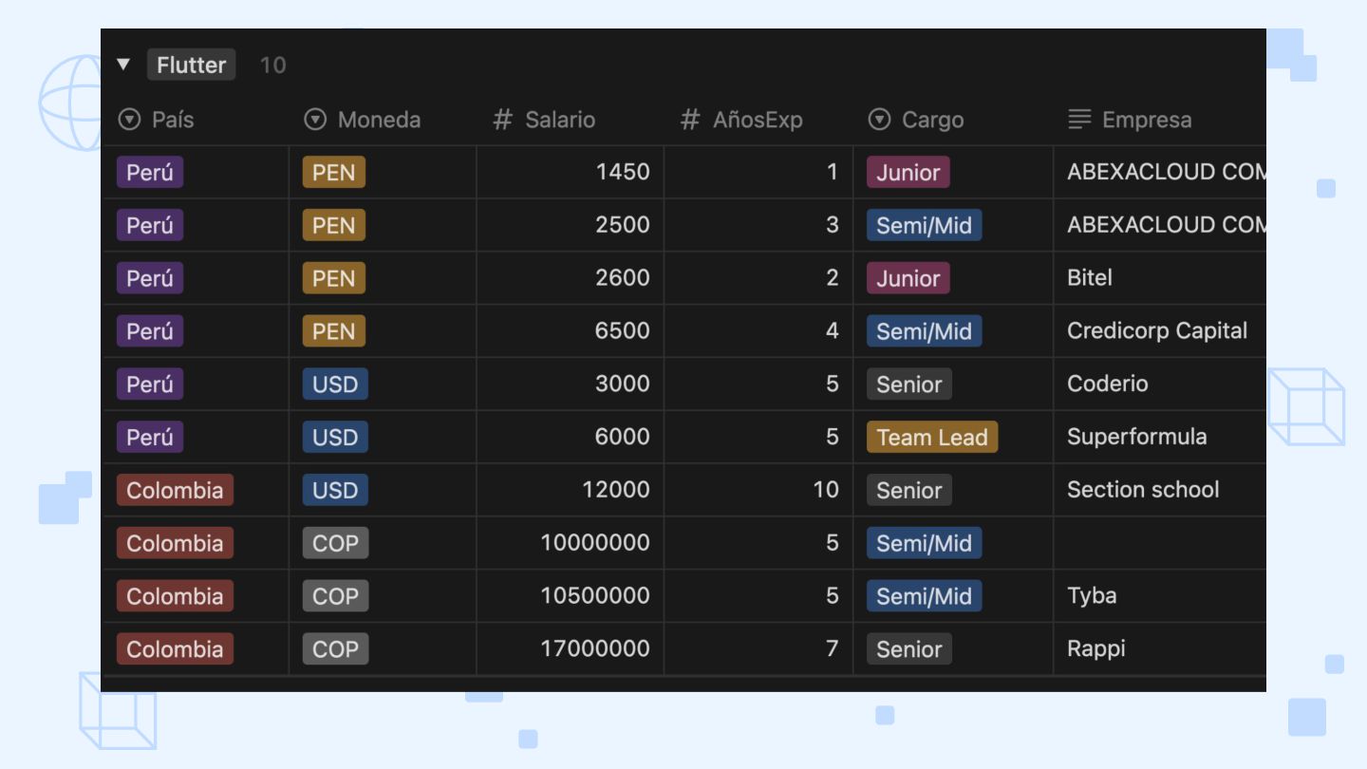Click the salary cell showing 17000000
Viewport: 1367px width, 769px height.
(x=594, y=649)
